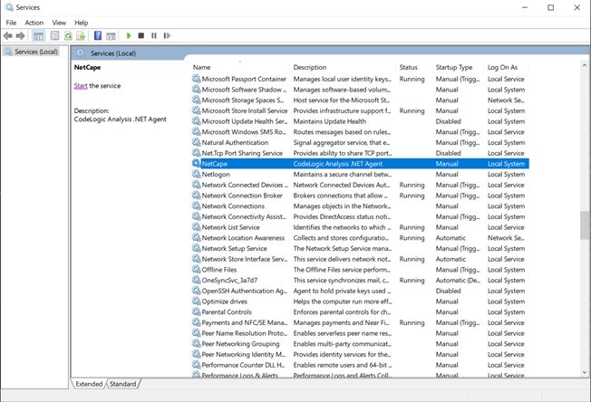Screen dimensions: 591x402
Task: Click the gear icon beside Optimize drives
Action: click(196, 301)
